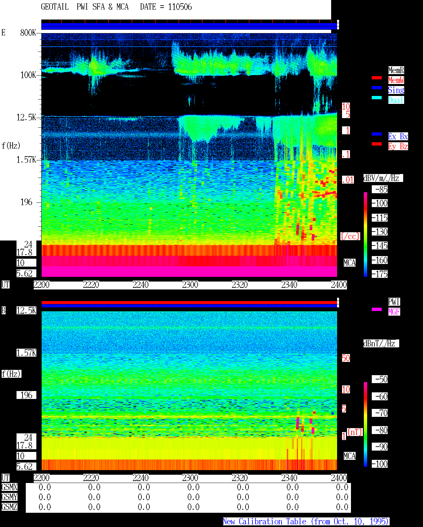This screenshot has height=527, width=423.
Task: Click the blue mode bar above E spectrogram
Action: [x=189, y=26]
